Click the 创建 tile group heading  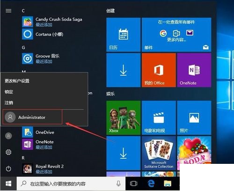coord(110,11)
